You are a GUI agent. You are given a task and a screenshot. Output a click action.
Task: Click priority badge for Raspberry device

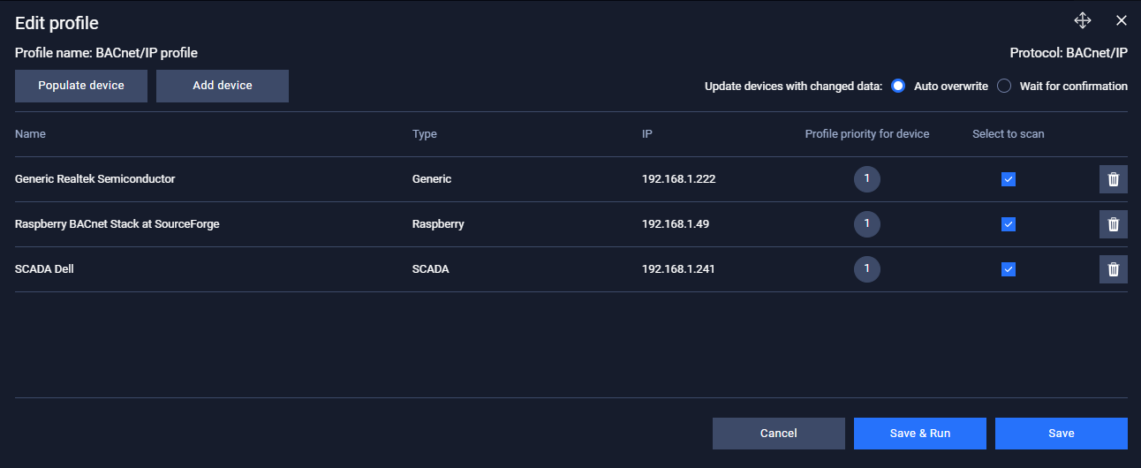tap(867, 224)
